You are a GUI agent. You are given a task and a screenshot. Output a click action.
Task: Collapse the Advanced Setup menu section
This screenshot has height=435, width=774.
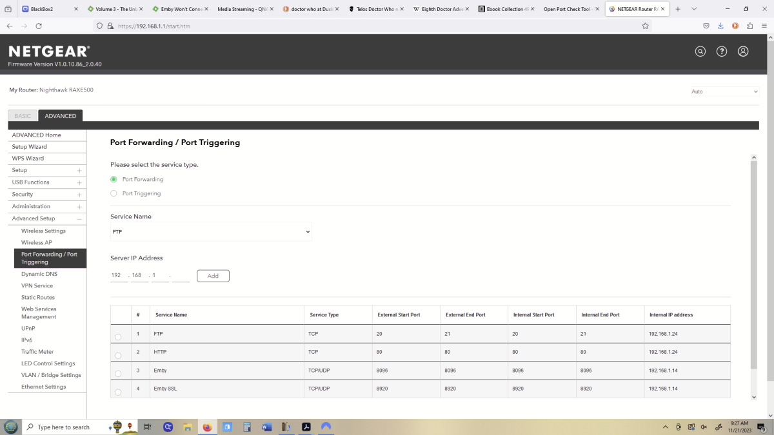click(x=79, y=219)
